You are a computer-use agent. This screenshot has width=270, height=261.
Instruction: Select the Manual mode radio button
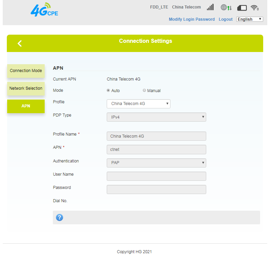[144, 90]
